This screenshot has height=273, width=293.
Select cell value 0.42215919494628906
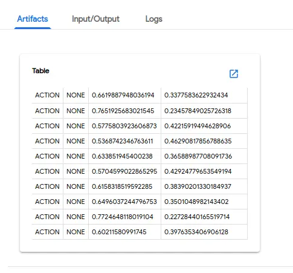(x=198, y=126)
